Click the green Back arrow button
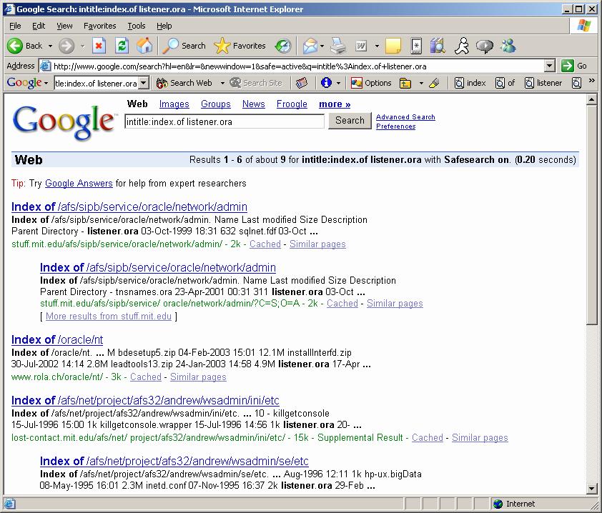This screenshot has width=602, height=513. pos(14,46)
